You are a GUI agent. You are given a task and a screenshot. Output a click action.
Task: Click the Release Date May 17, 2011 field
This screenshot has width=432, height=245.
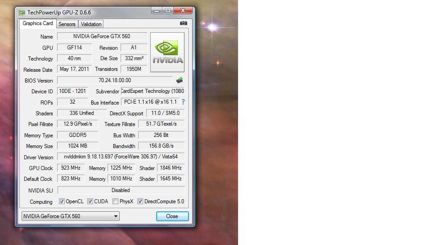point(74,69)
